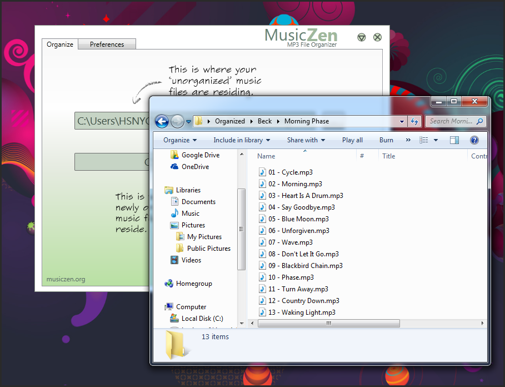
Task: Click the Videos library film icon
Action: (x=174, y=260)
